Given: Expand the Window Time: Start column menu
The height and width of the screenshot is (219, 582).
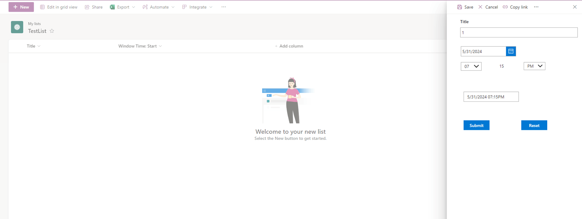Looking at the screenshot, I should pyautogui.click(x=140, y=46).
